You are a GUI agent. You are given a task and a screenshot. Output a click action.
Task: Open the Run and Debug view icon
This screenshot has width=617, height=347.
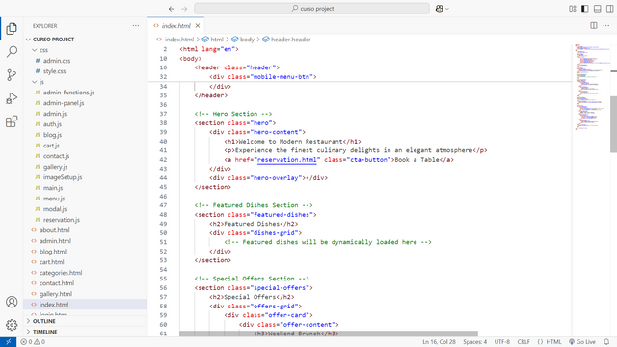pos(12,98)
